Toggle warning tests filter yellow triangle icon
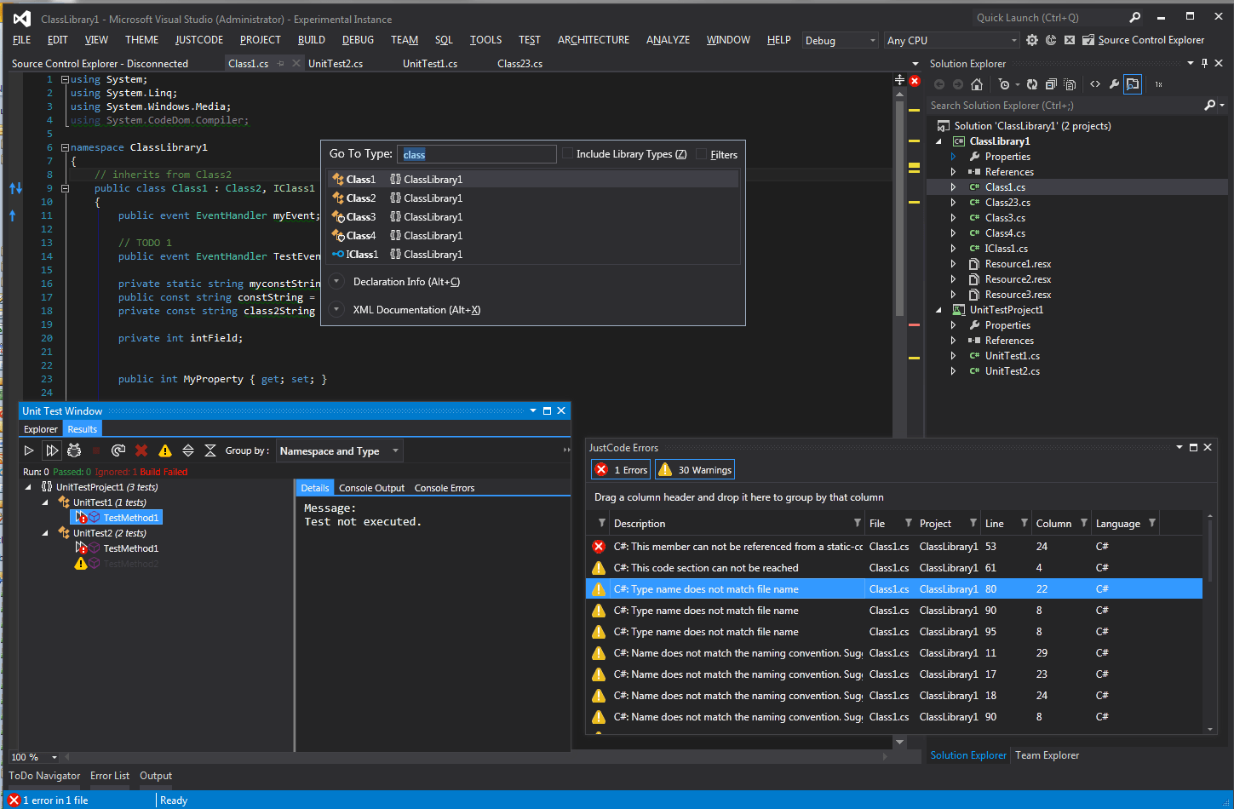This screenshot has height=809, width=1234. point(165,450)
